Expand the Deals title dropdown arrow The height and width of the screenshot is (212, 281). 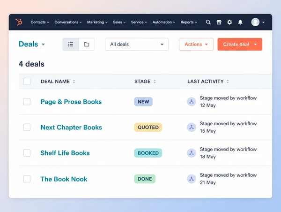point(43,45)
